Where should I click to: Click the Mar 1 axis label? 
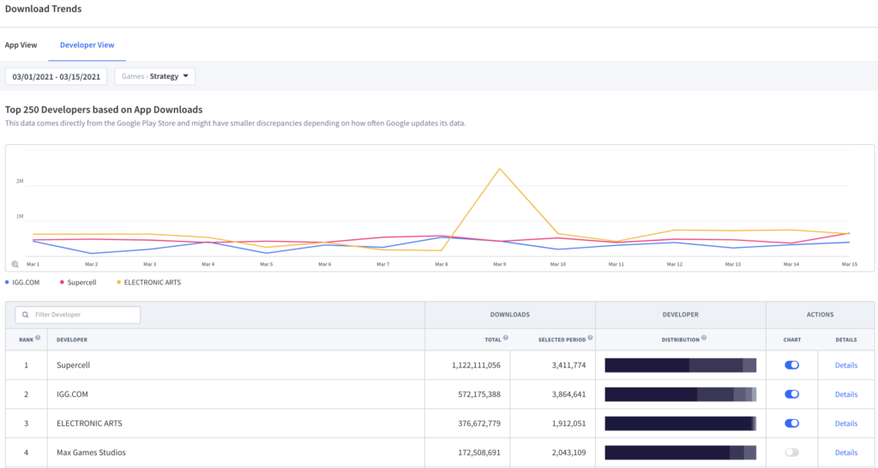[33, 264]
